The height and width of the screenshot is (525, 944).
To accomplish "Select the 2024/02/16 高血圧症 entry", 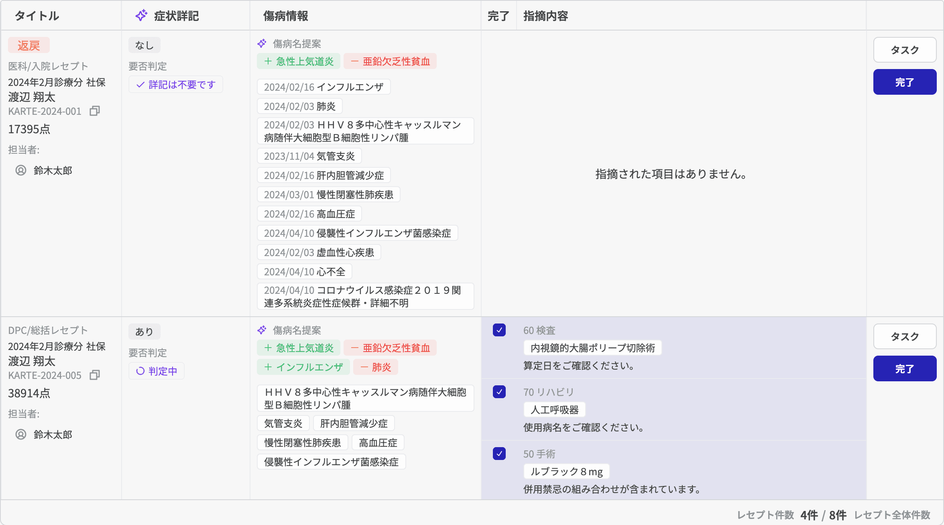I will click(x=309, y=214).
